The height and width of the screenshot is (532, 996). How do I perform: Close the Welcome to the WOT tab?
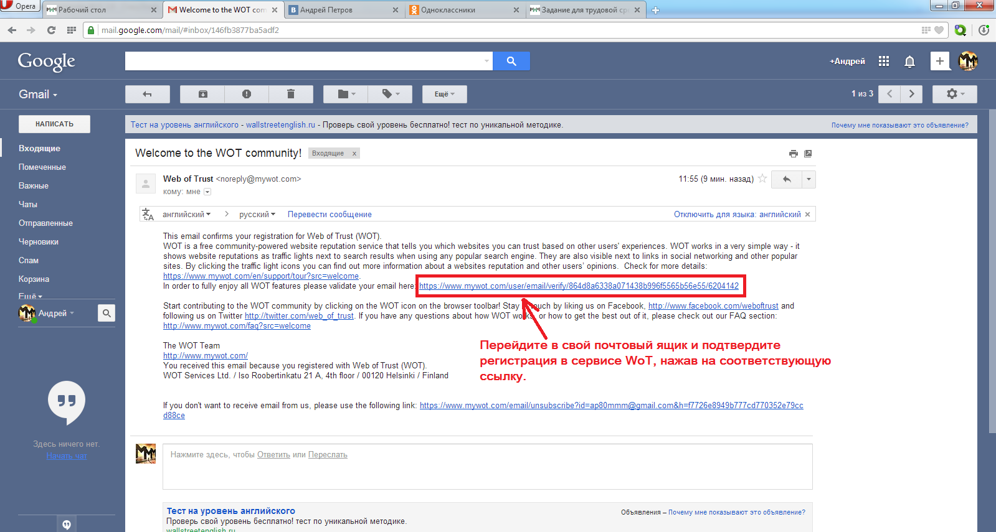(274, 10)
